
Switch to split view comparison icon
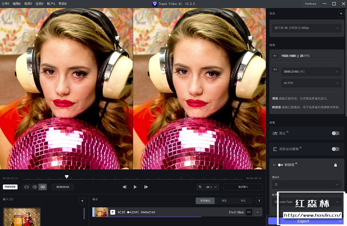(x=35, y=187)
